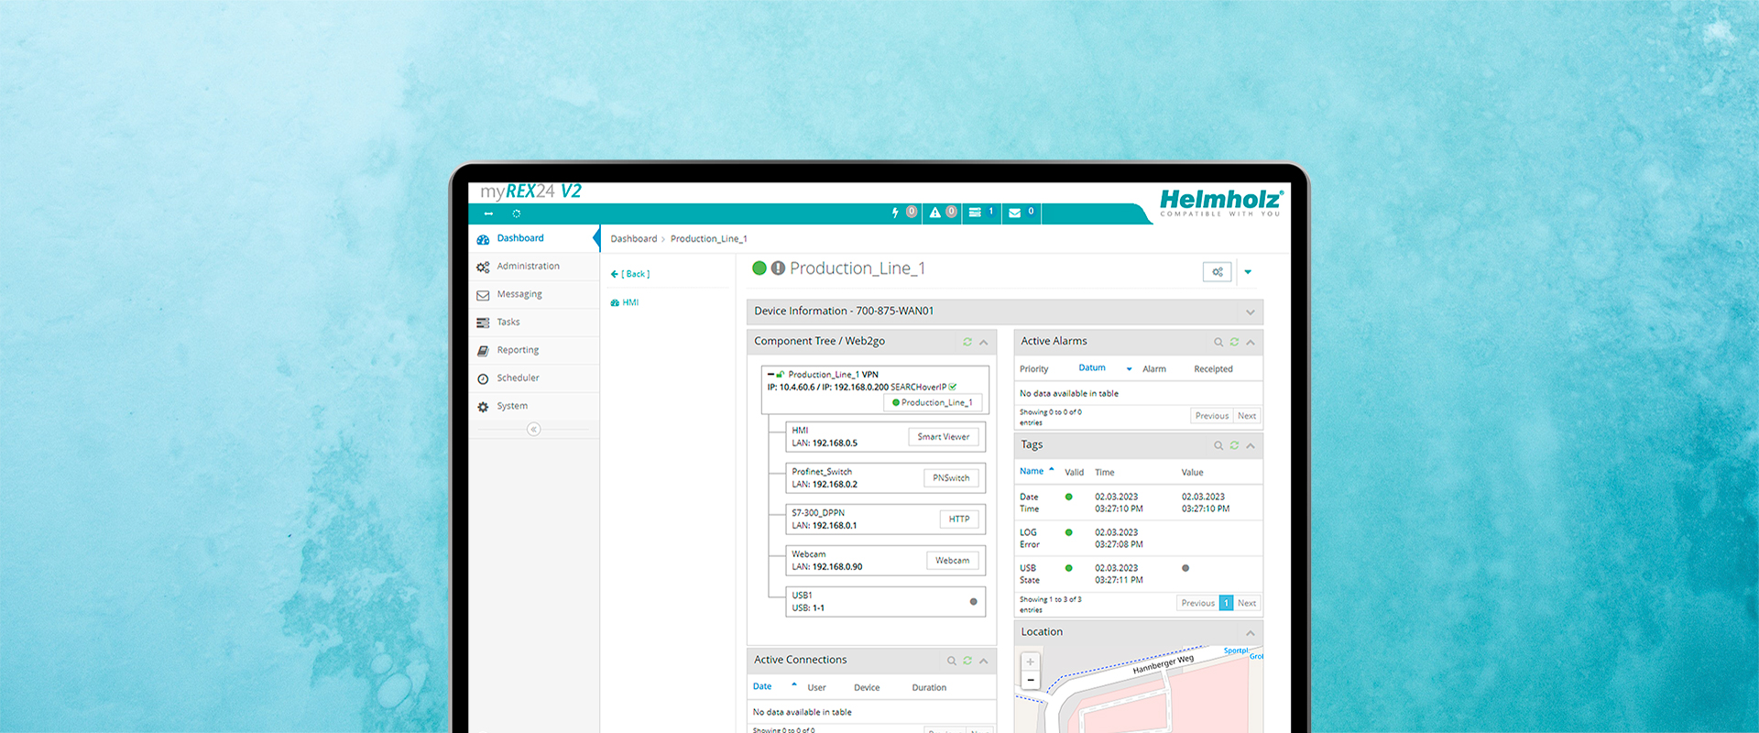Open the envelope messages indicator
Viewport: 1759px width, 733px height.
point(1022,213)
